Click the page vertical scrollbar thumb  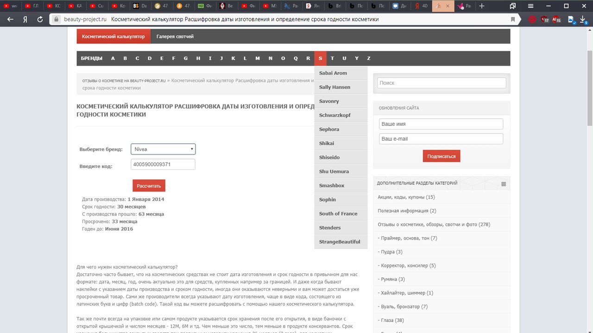click(x=590, y=87)
